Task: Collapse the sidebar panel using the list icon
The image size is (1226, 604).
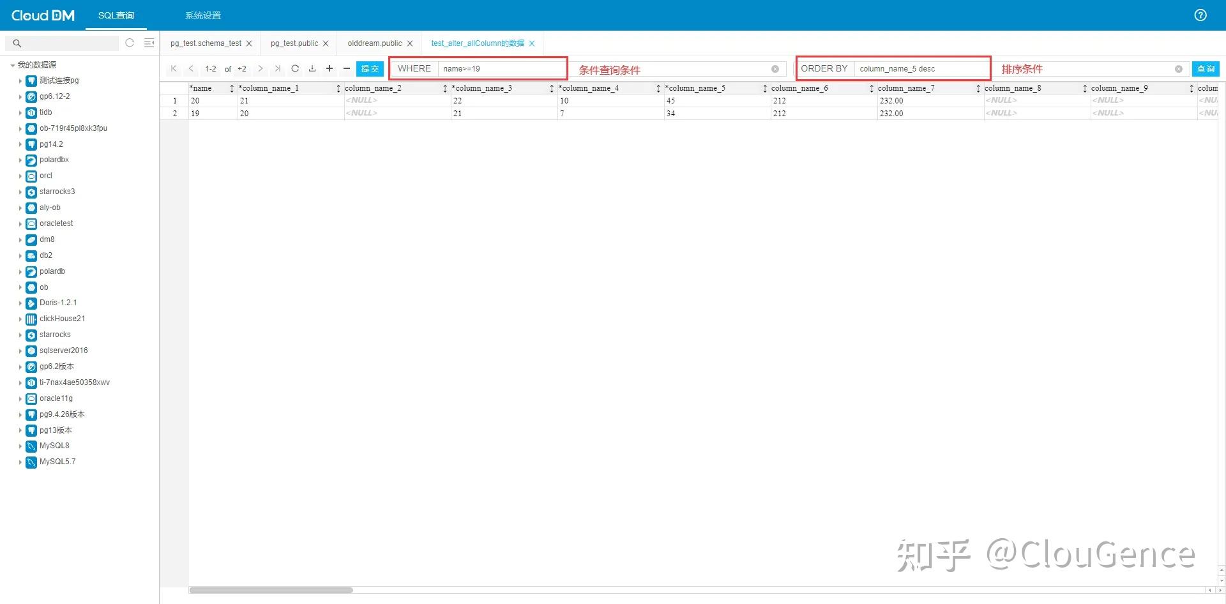Action: 149,43
